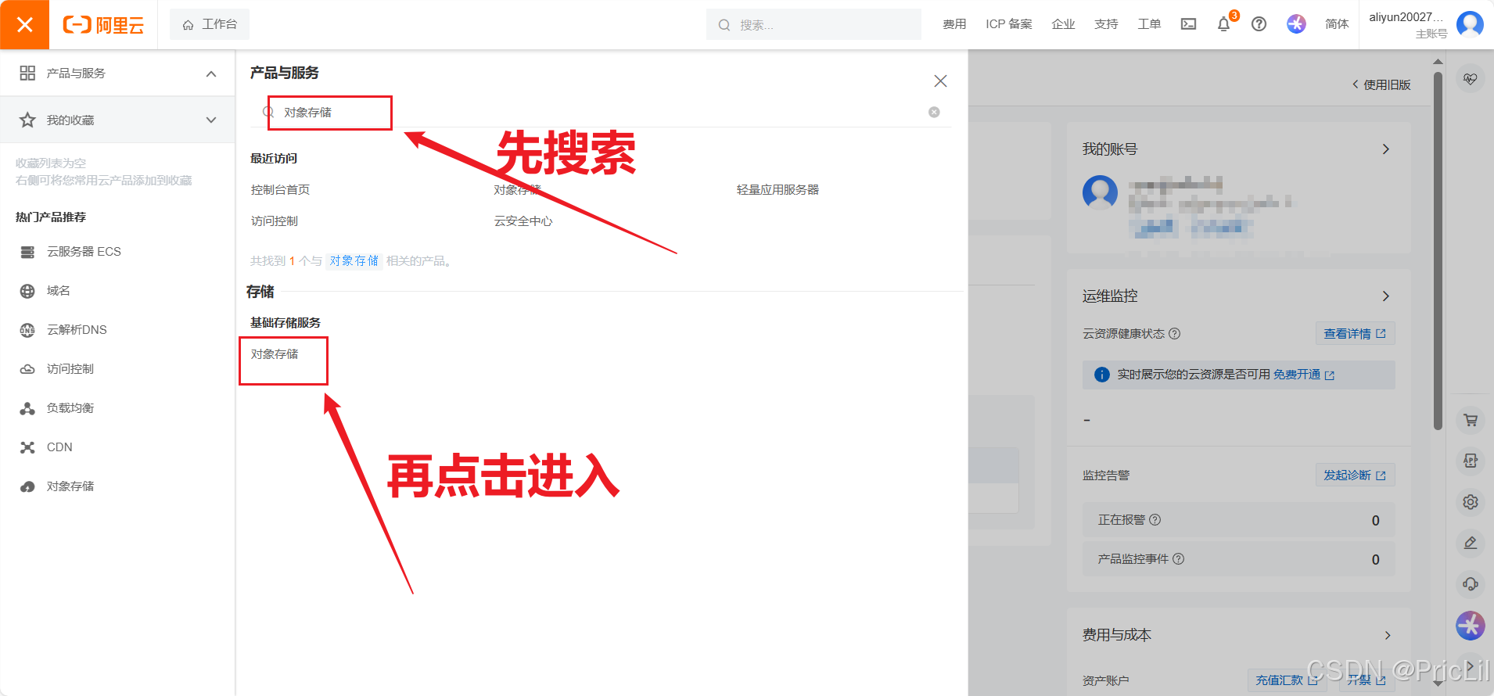Launch Cloud Shell terminal icon
The height and width of the screenshot is (696, 1494).
pos(1188,24)
